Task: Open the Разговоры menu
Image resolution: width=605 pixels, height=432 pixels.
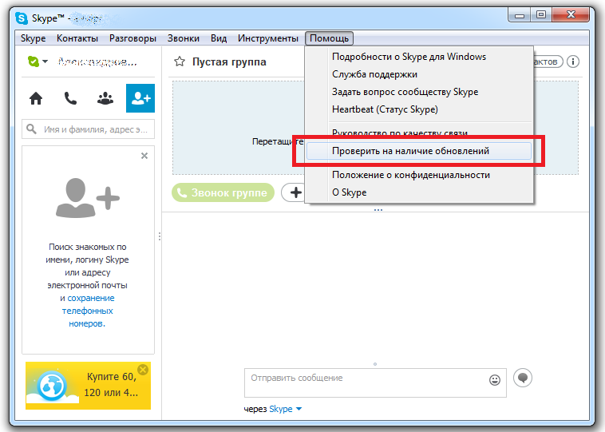Action: [x=132, y=38]
